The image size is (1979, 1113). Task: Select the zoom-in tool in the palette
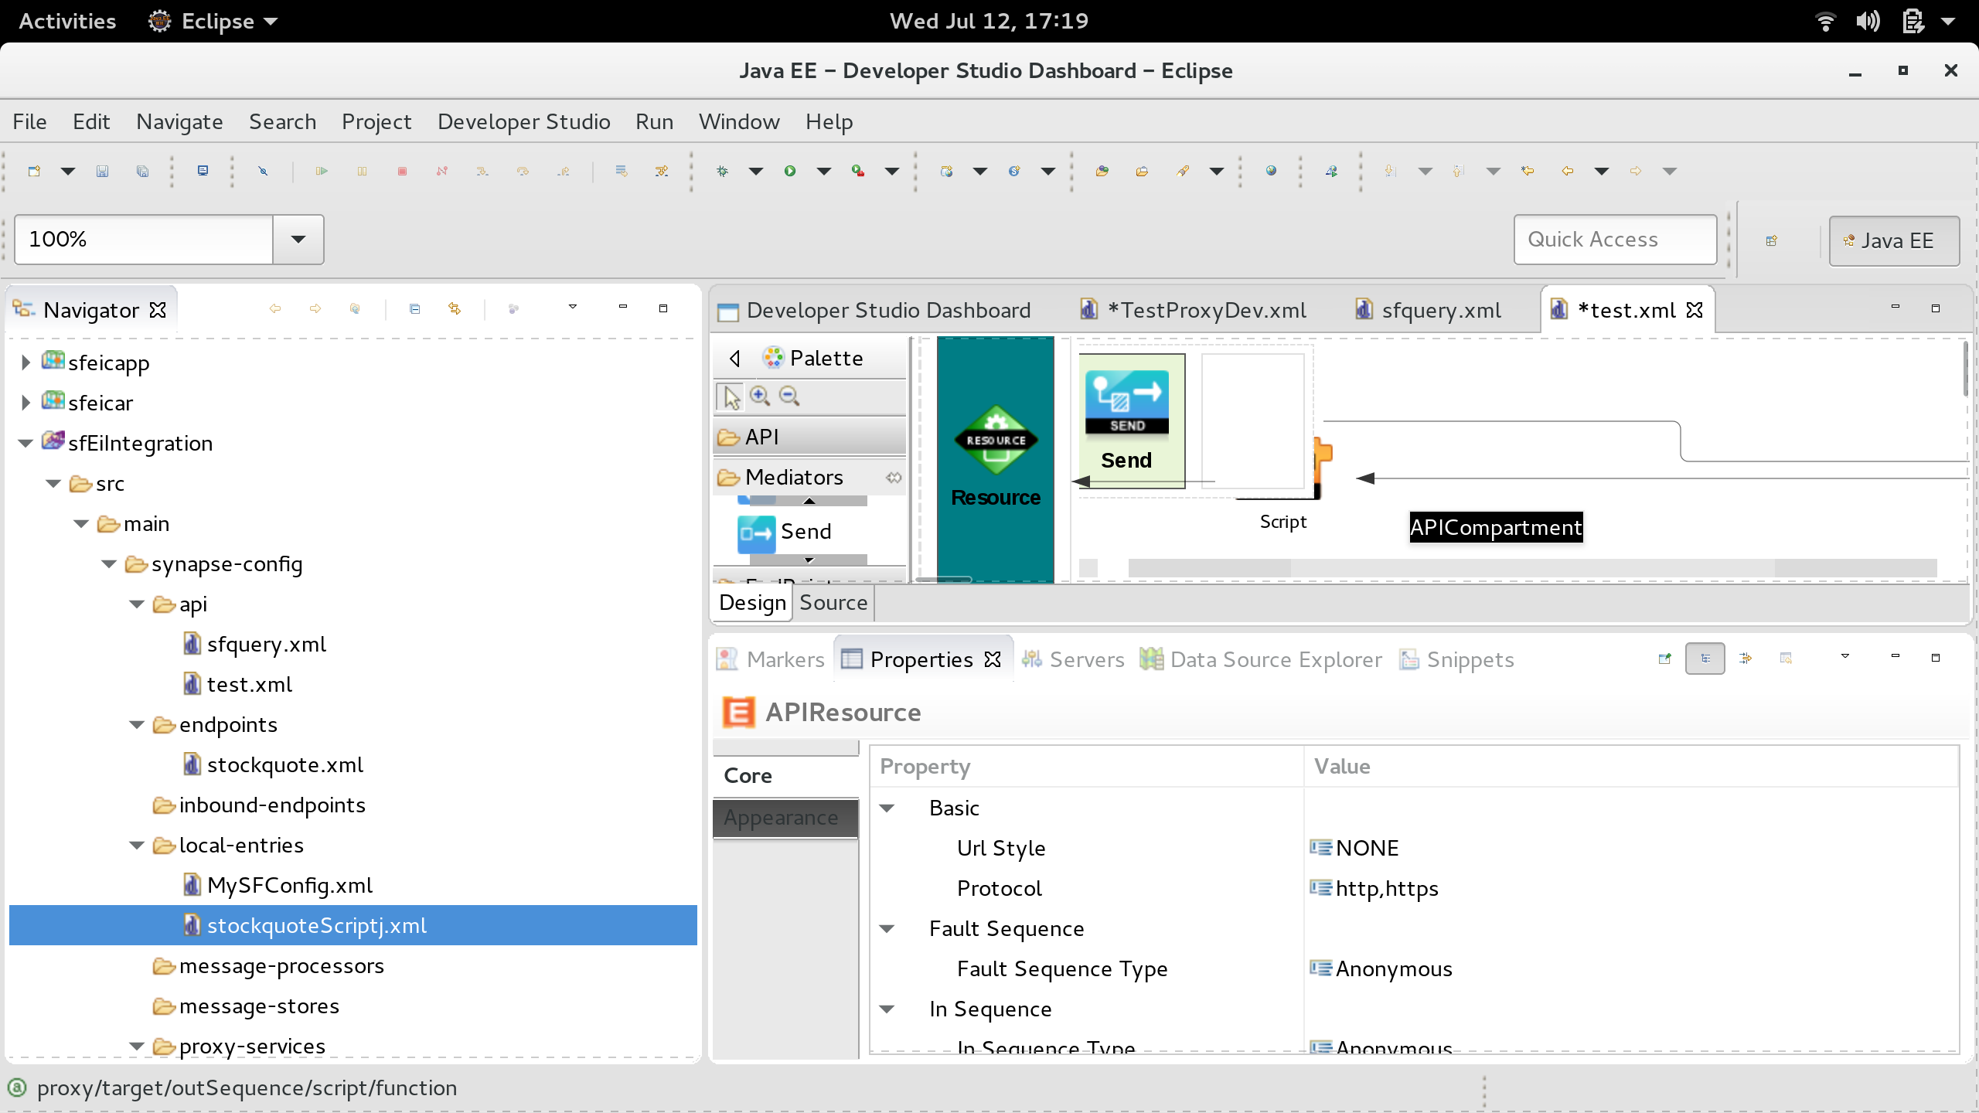coord(759,395)
